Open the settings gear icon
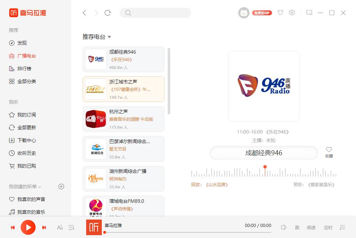 pyautogui.click(x=292, y=12)
